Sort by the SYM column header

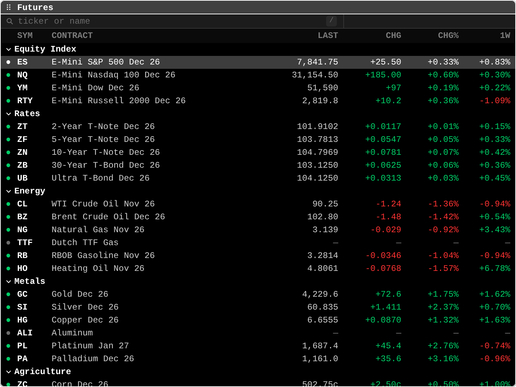click(25, 35)
